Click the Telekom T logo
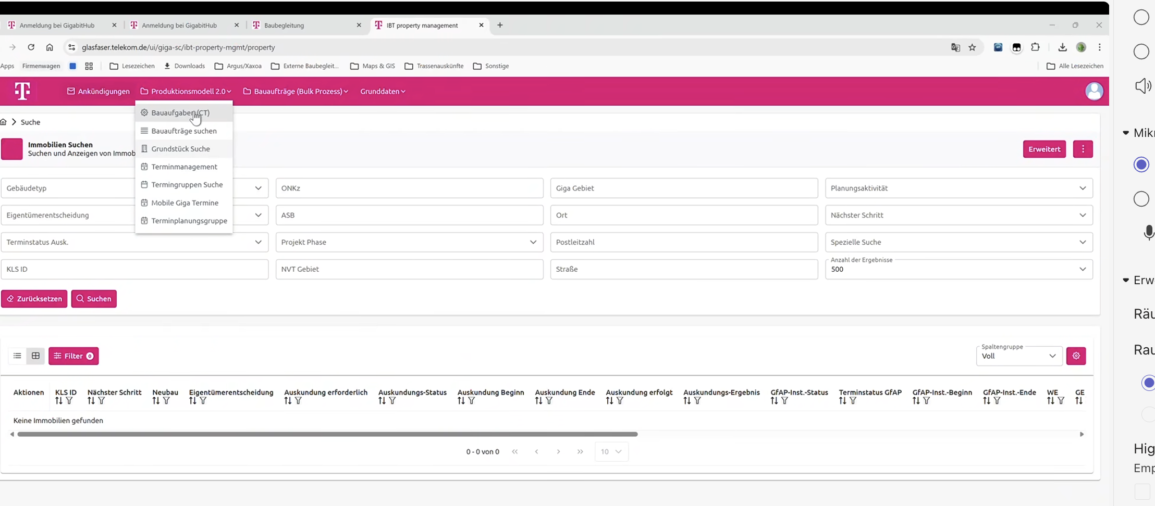This screenshot has width=1155, height=506. click(22, 91)
